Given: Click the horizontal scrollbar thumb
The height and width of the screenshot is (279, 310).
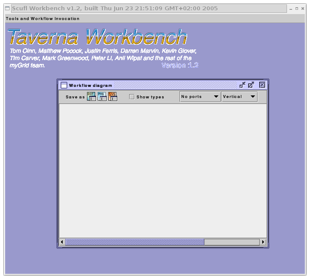Looking at the screenshot, I should 135,242.
